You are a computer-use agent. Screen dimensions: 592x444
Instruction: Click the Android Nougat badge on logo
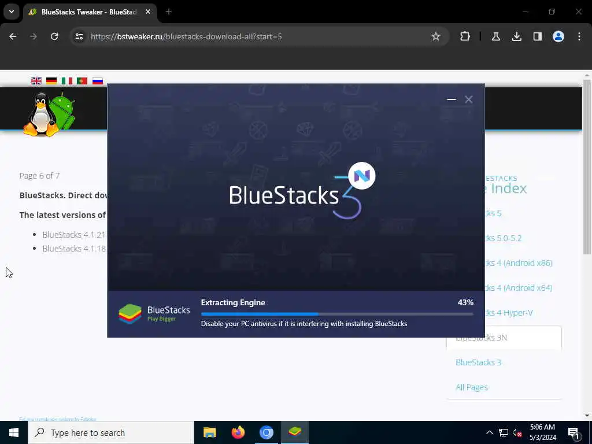click(x=362, y=176)
